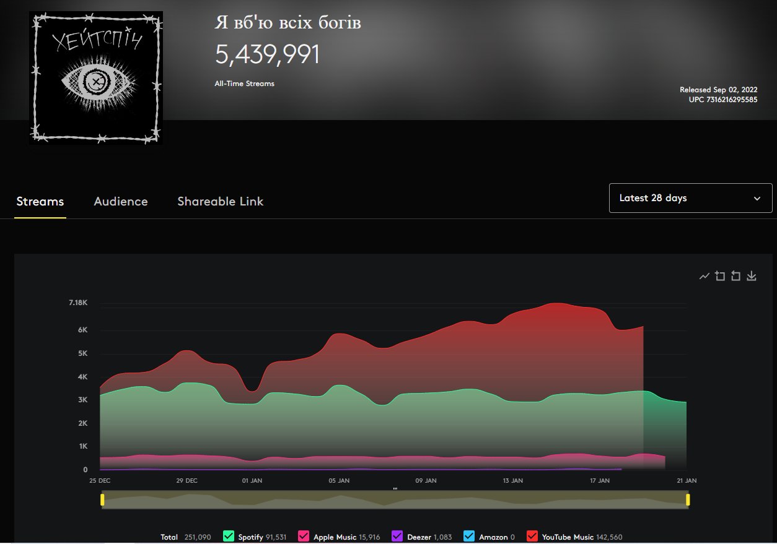Open the Latest 28 days dropdown
This screenshot has height=544, width=777.
(x=690, y=198)
